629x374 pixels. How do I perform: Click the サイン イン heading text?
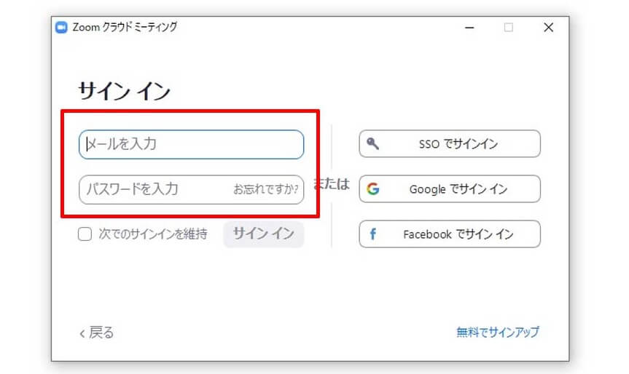coord(125,91)
